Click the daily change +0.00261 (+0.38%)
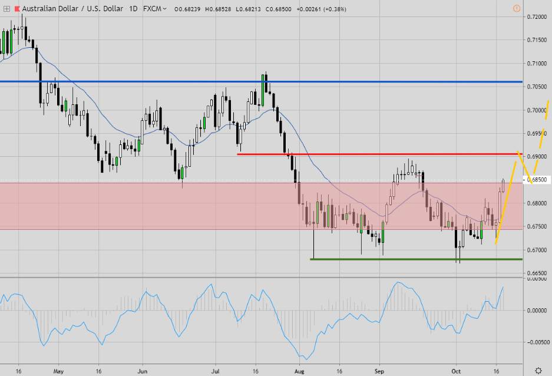Screen dimensions: 552x376 click(x=322, y=9)
